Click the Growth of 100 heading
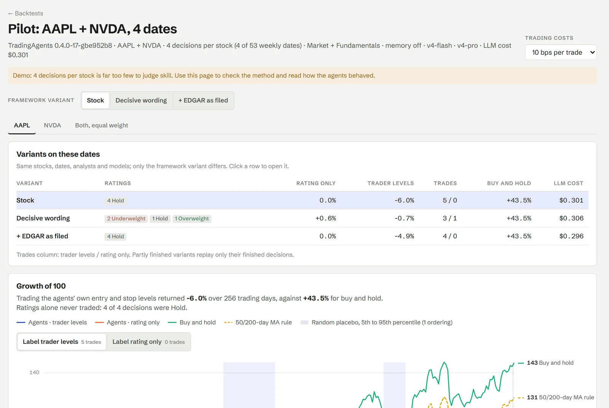This screenshot has height=408, width=609. pos(41,286)
